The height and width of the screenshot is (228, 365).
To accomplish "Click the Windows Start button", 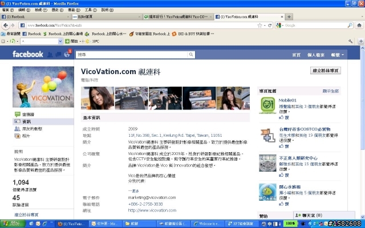I will click(x=13, y=224).
